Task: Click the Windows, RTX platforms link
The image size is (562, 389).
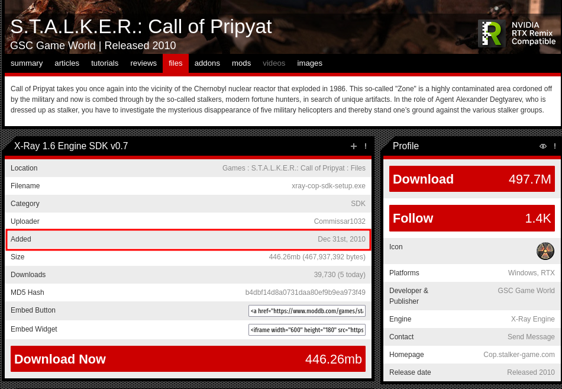Action: click(531, 273)
